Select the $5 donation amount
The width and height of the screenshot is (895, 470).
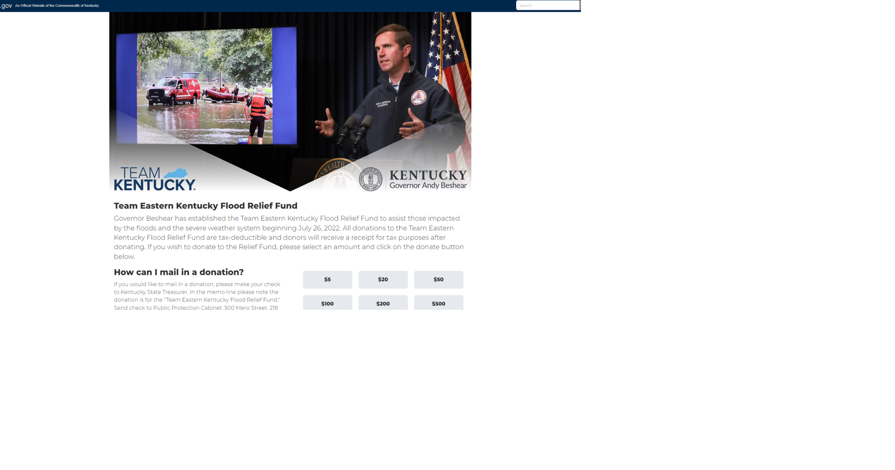(327, 279)
